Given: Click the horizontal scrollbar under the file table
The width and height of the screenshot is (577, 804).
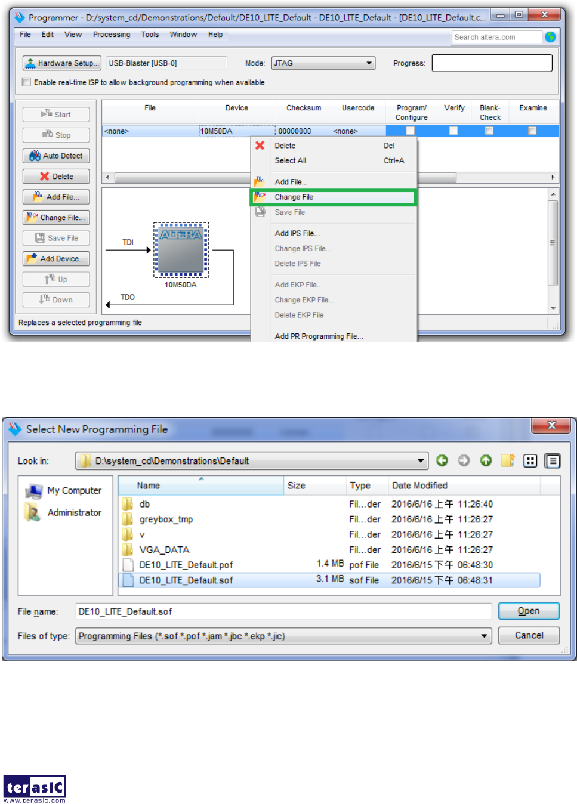Looking at the screenshot, I should (x=285, y=177).
